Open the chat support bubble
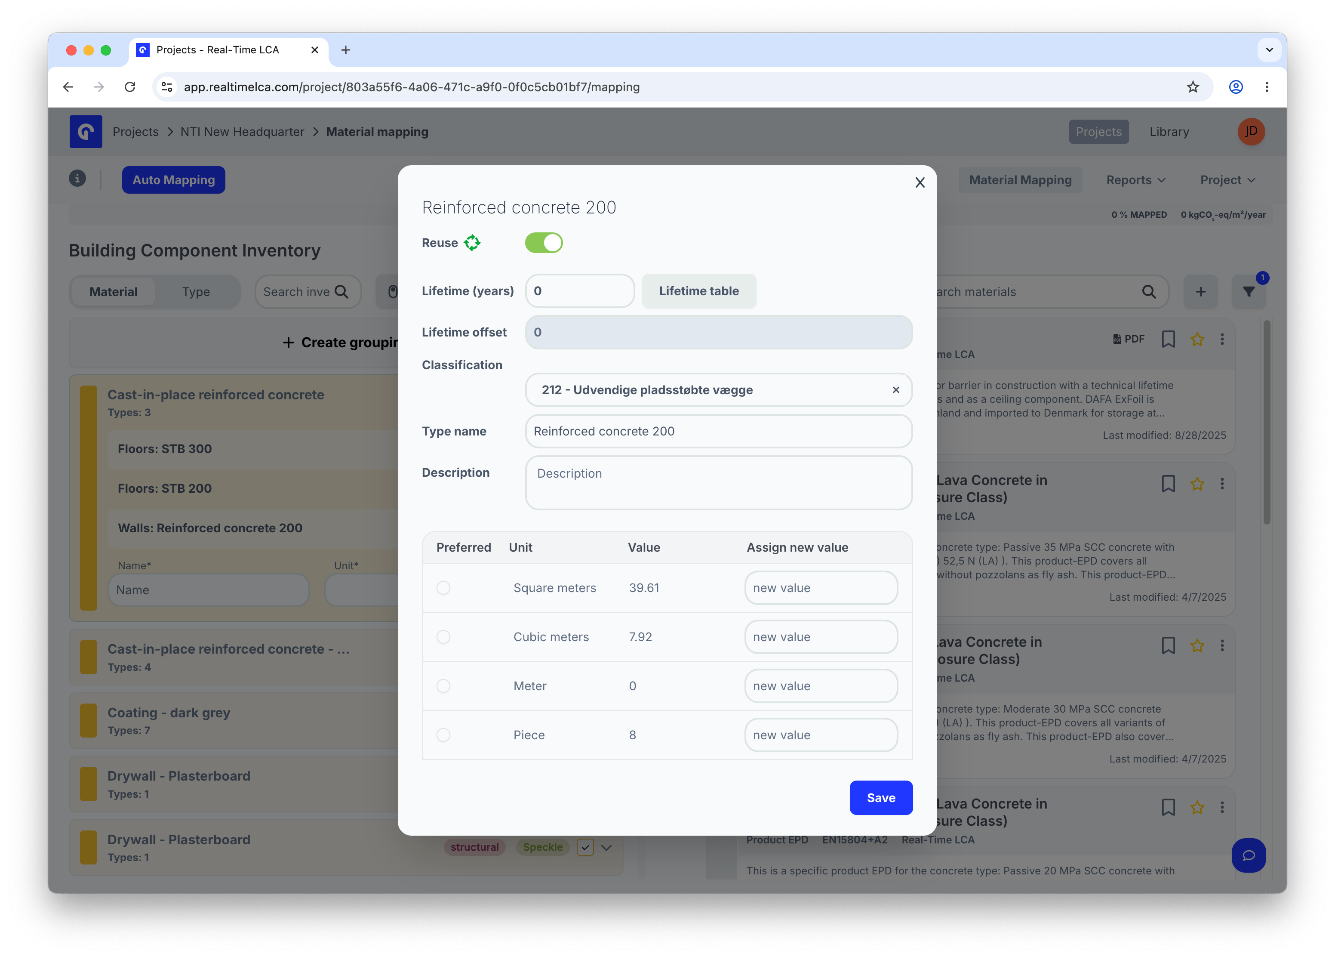This screenshot has height=957, width=1335. [1249, 855]
